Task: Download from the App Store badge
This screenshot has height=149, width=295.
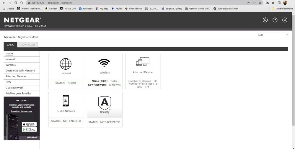Action: [x=29, y=124]
